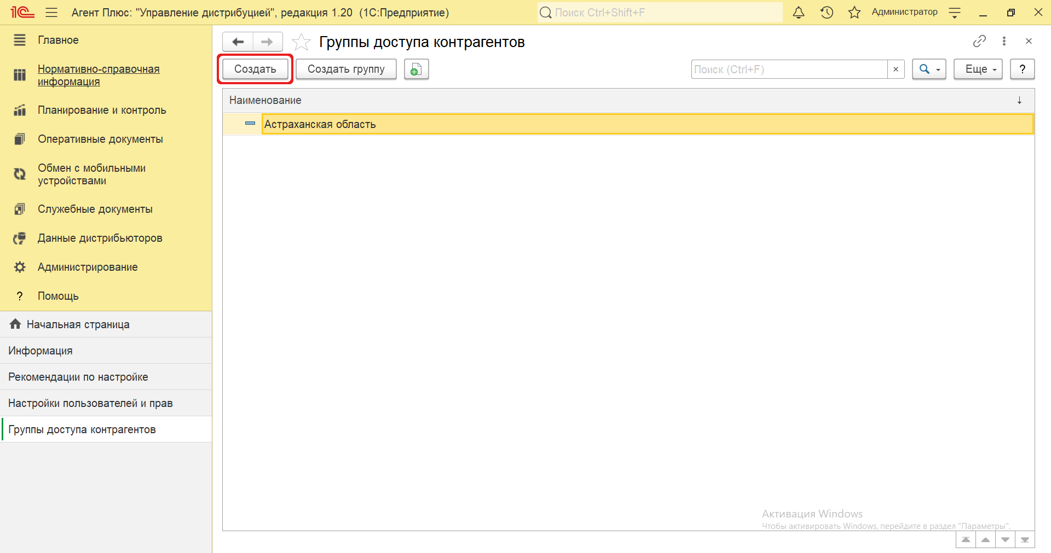Click the copy-item icon with green plus
Image resolution: width=1051 pixels, height=553 pixels.
416,69
